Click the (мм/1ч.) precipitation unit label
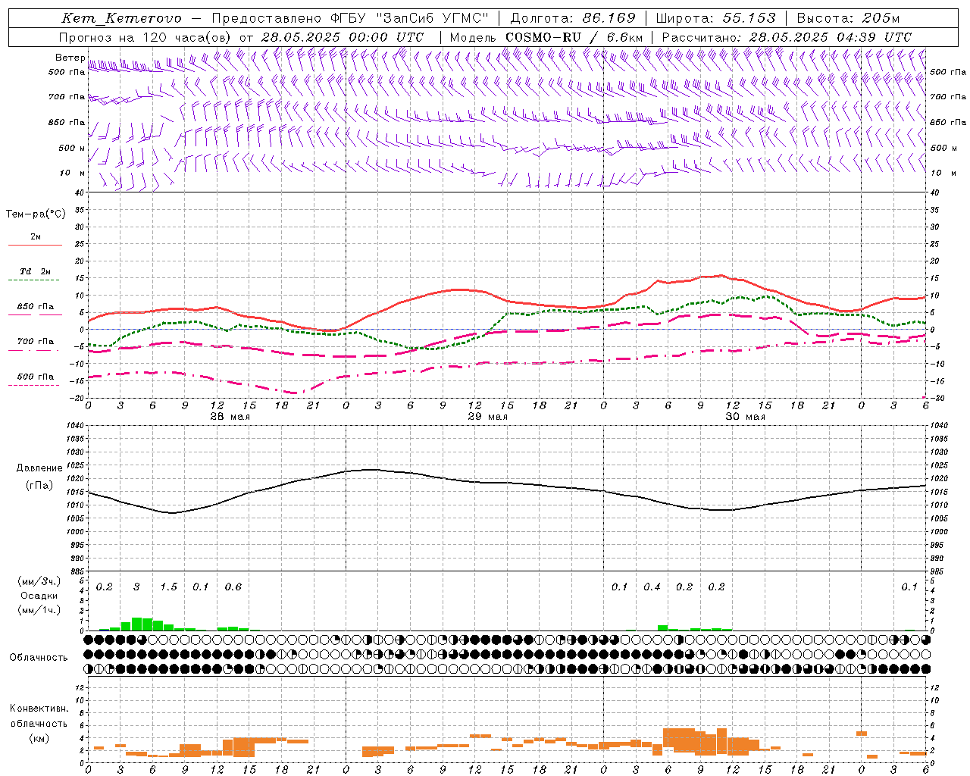Image resolution: width=970 pixels, height=776 pixels. click(x=39, y=610)
